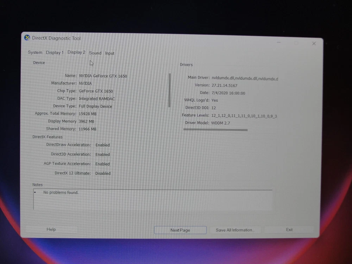Click the Drivers section horizontal scrollbar
Image resolution: width=352 pixels, height=264 pixels.
[x=215, y=130]
